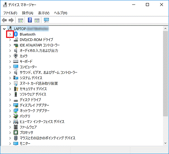This screenshot has width=169, height=154.
Task: Expand the システム デバイス category
Action: (x=10, y=78)
